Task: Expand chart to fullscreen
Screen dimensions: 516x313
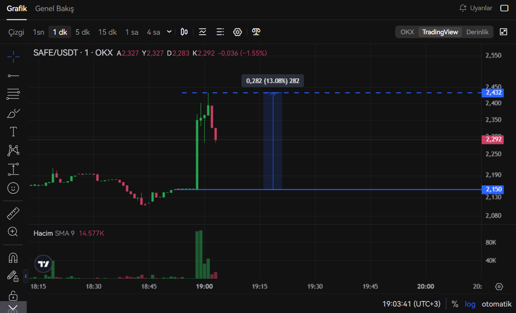Action: [503, 32]
